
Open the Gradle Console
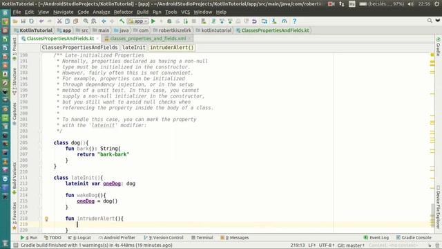point(414,238)
